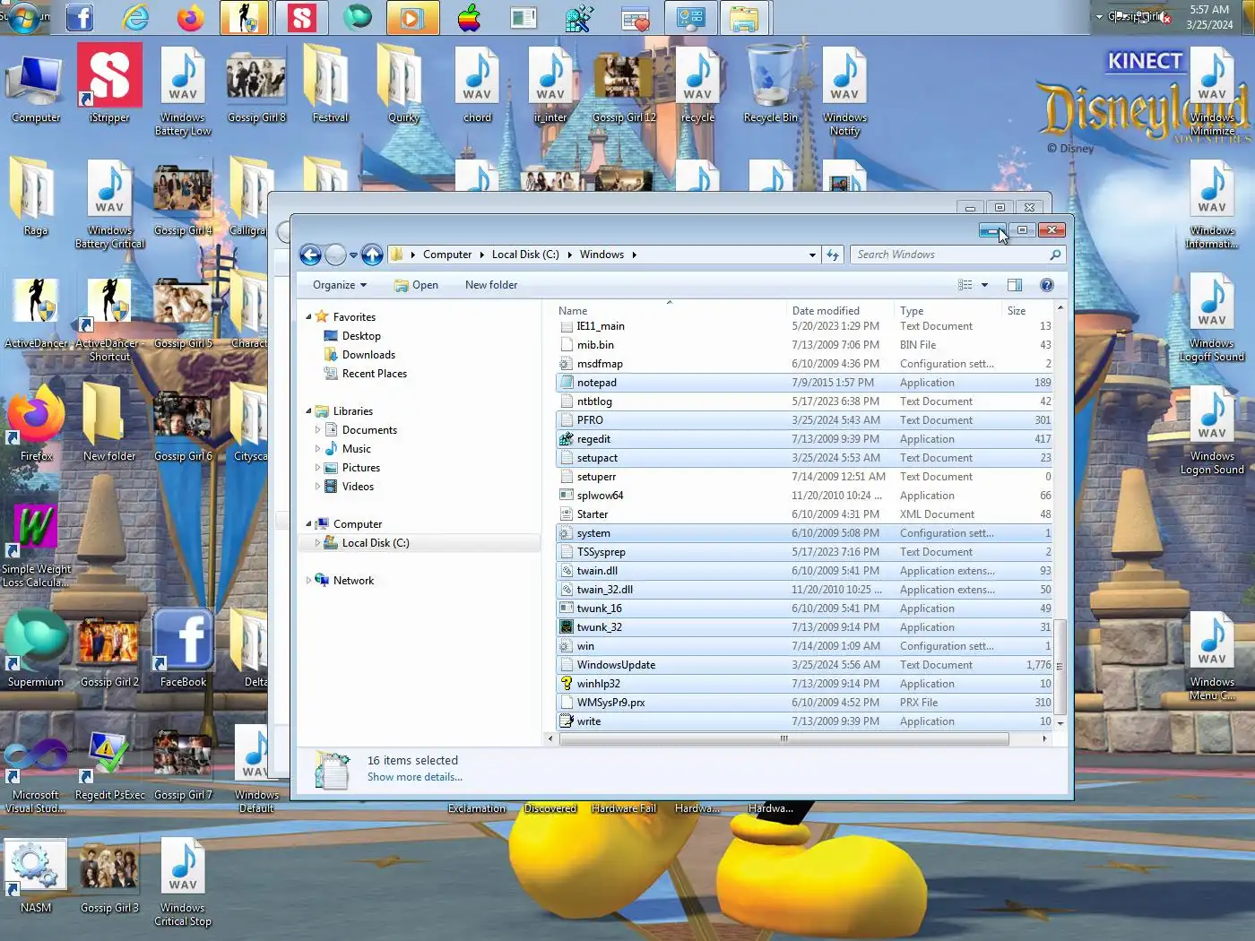Expand the Local Disk (C:) node
The width and height of the screenshot is (1255, 941).
pyautogui.click(x=317, y=543)
